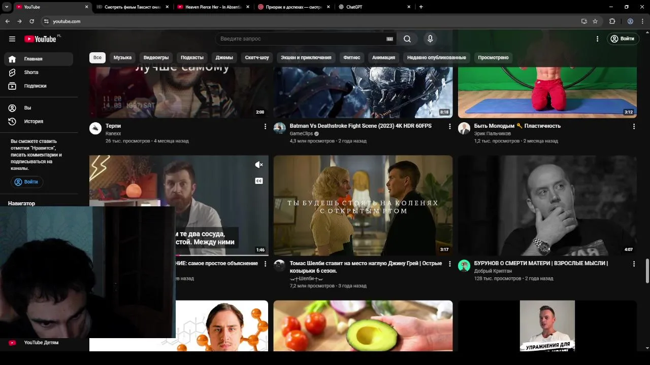650x365 pixels.
Task: Click Войти button in top right
Action: point(623,39)
